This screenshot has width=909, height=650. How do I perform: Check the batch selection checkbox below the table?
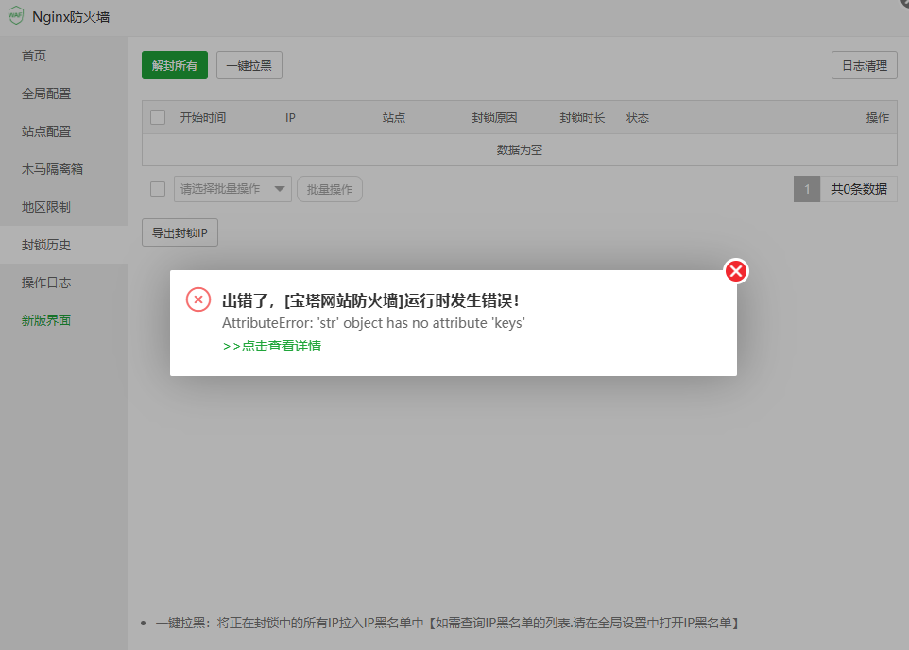(157, 188)
